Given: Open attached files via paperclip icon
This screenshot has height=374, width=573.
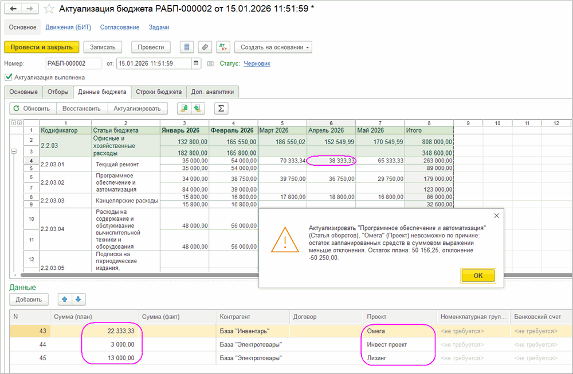Looking at the screenshot, I should coord(205,47).
